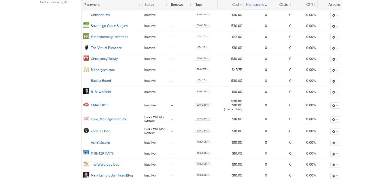Open the actions gear menu for Christforums
The image size is (384, 181).
click(335, 15)
